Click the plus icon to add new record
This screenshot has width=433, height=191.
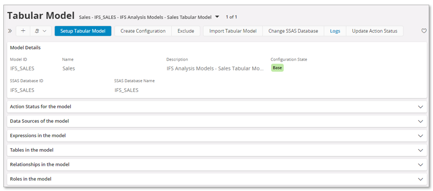(23, 31)
